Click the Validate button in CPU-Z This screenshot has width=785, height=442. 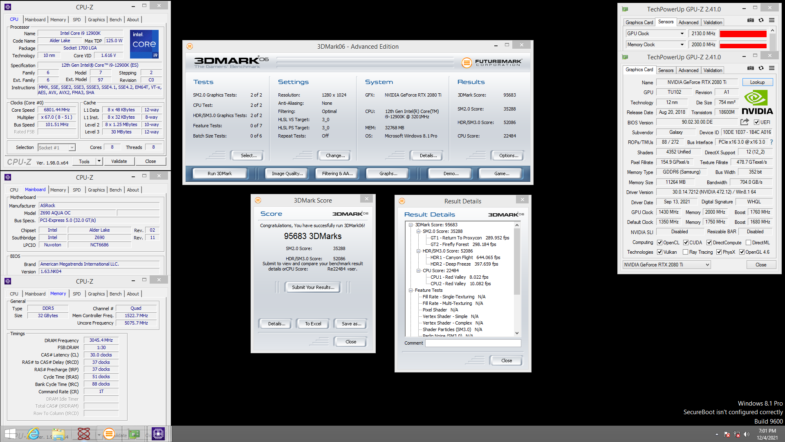[119, 161]
